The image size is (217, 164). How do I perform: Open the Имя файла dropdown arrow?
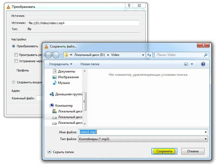pyautogui.click(x=206, y=132)
